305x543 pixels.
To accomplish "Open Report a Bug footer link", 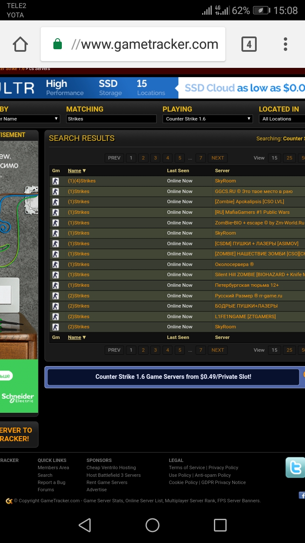I will pos(52,482).
